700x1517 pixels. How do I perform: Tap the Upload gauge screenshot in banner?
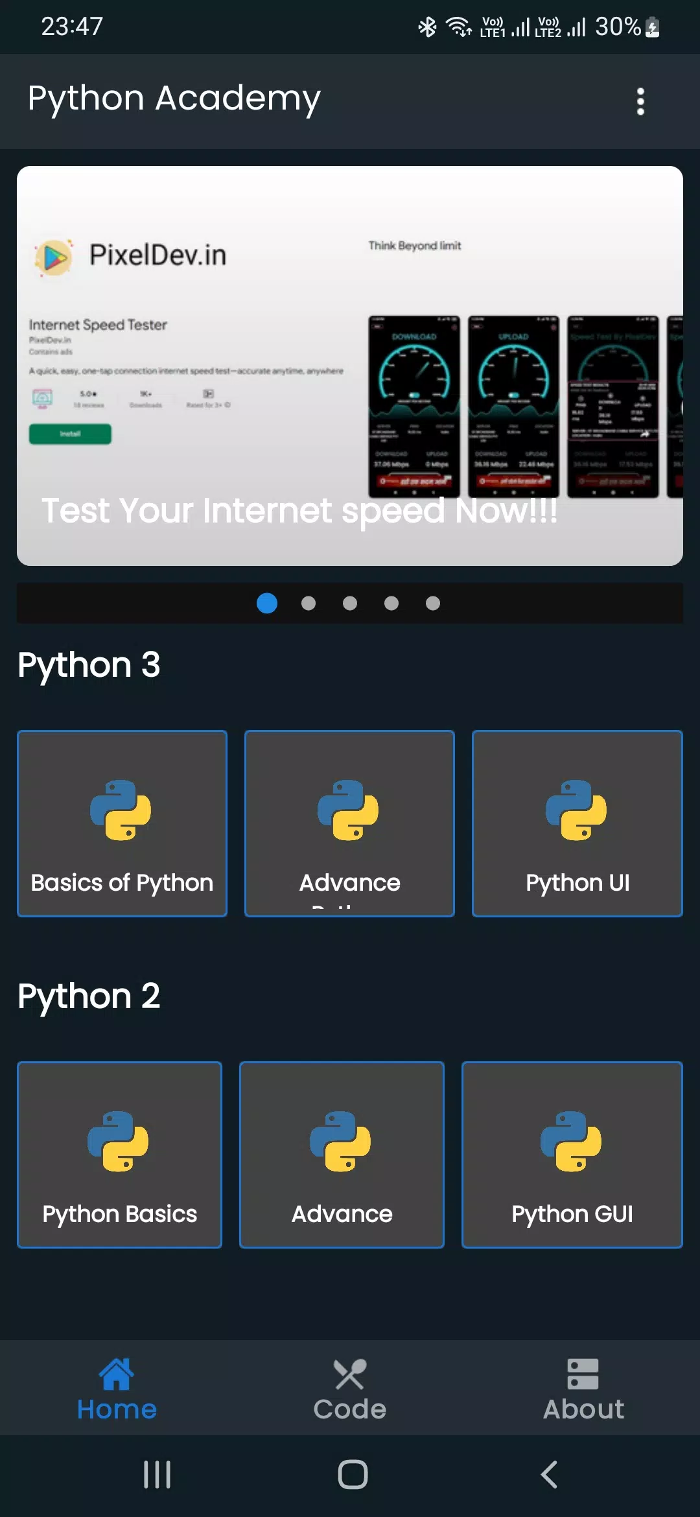pyautogui.click(x=513, y=407)
